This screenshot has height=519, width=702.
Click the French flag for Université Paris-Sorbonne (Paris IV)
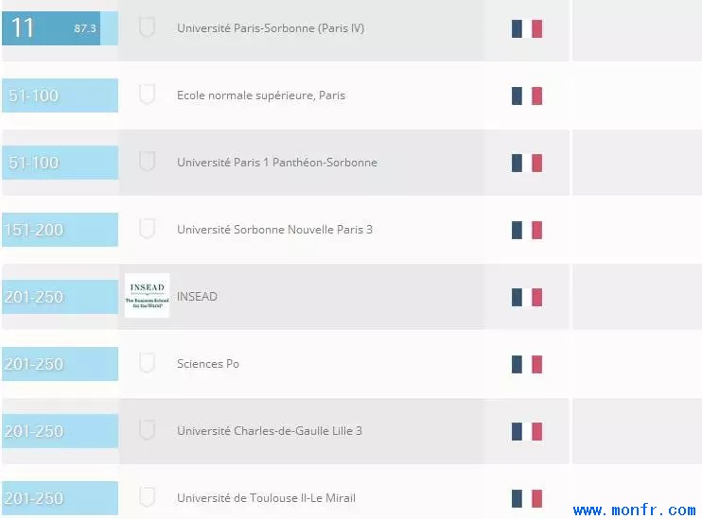click(527, 28)
